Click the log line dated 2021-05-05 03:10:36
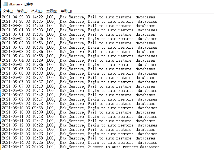Viewport: 214px width, 150px height. point(80,65)
